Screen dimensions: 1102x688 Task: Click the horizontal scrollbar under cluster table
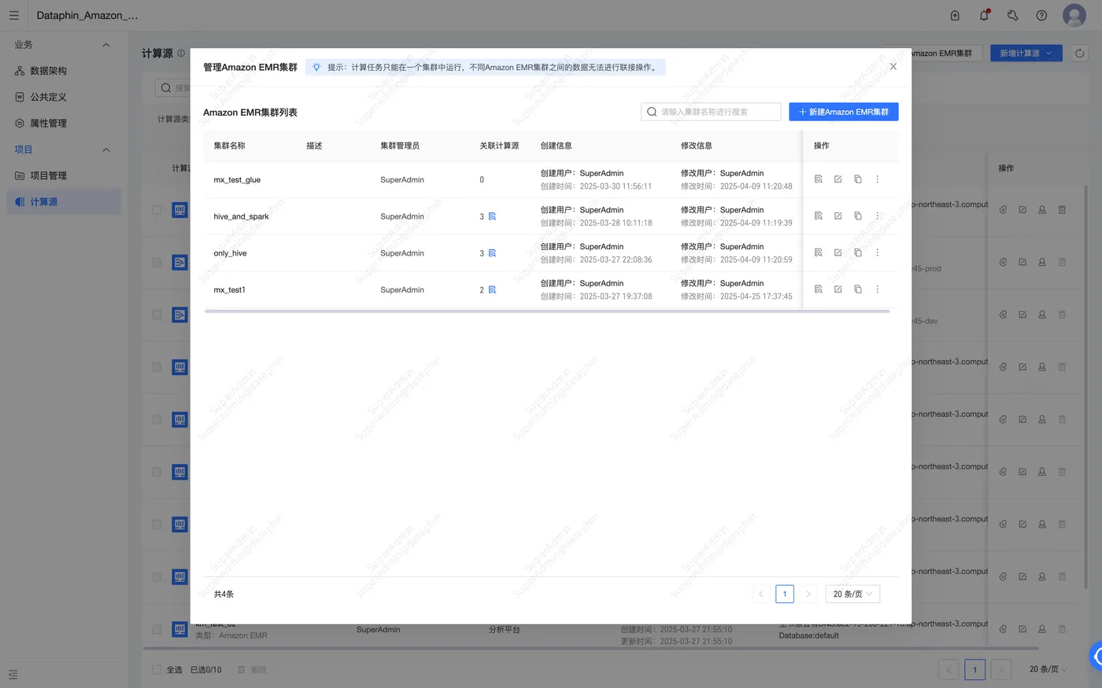(x=547, y=311)
